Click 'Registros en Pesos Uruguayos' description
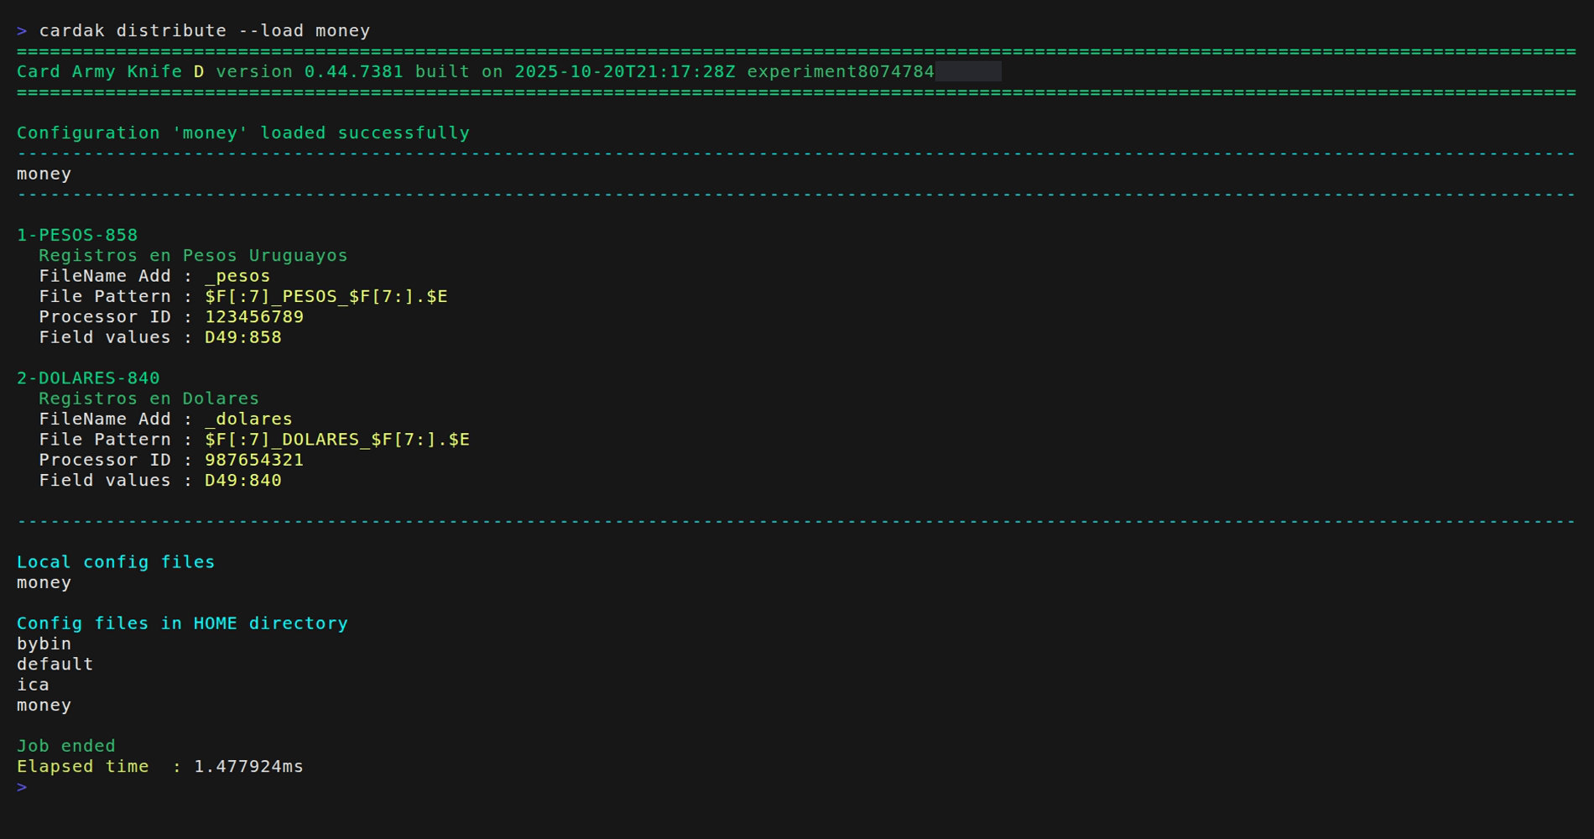Image resolution: width=1594 pixels, height=839 pixels. [193, 256]
